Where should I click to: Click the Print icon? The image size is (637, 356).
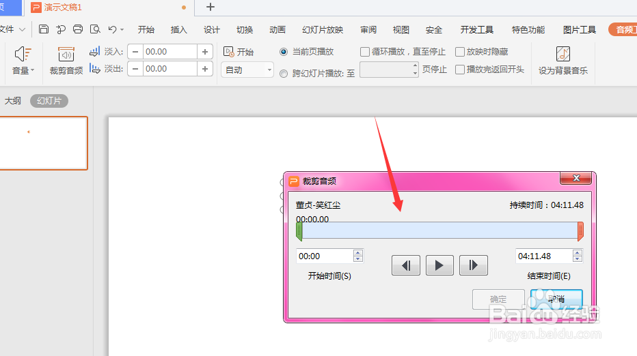coord(78,29)
